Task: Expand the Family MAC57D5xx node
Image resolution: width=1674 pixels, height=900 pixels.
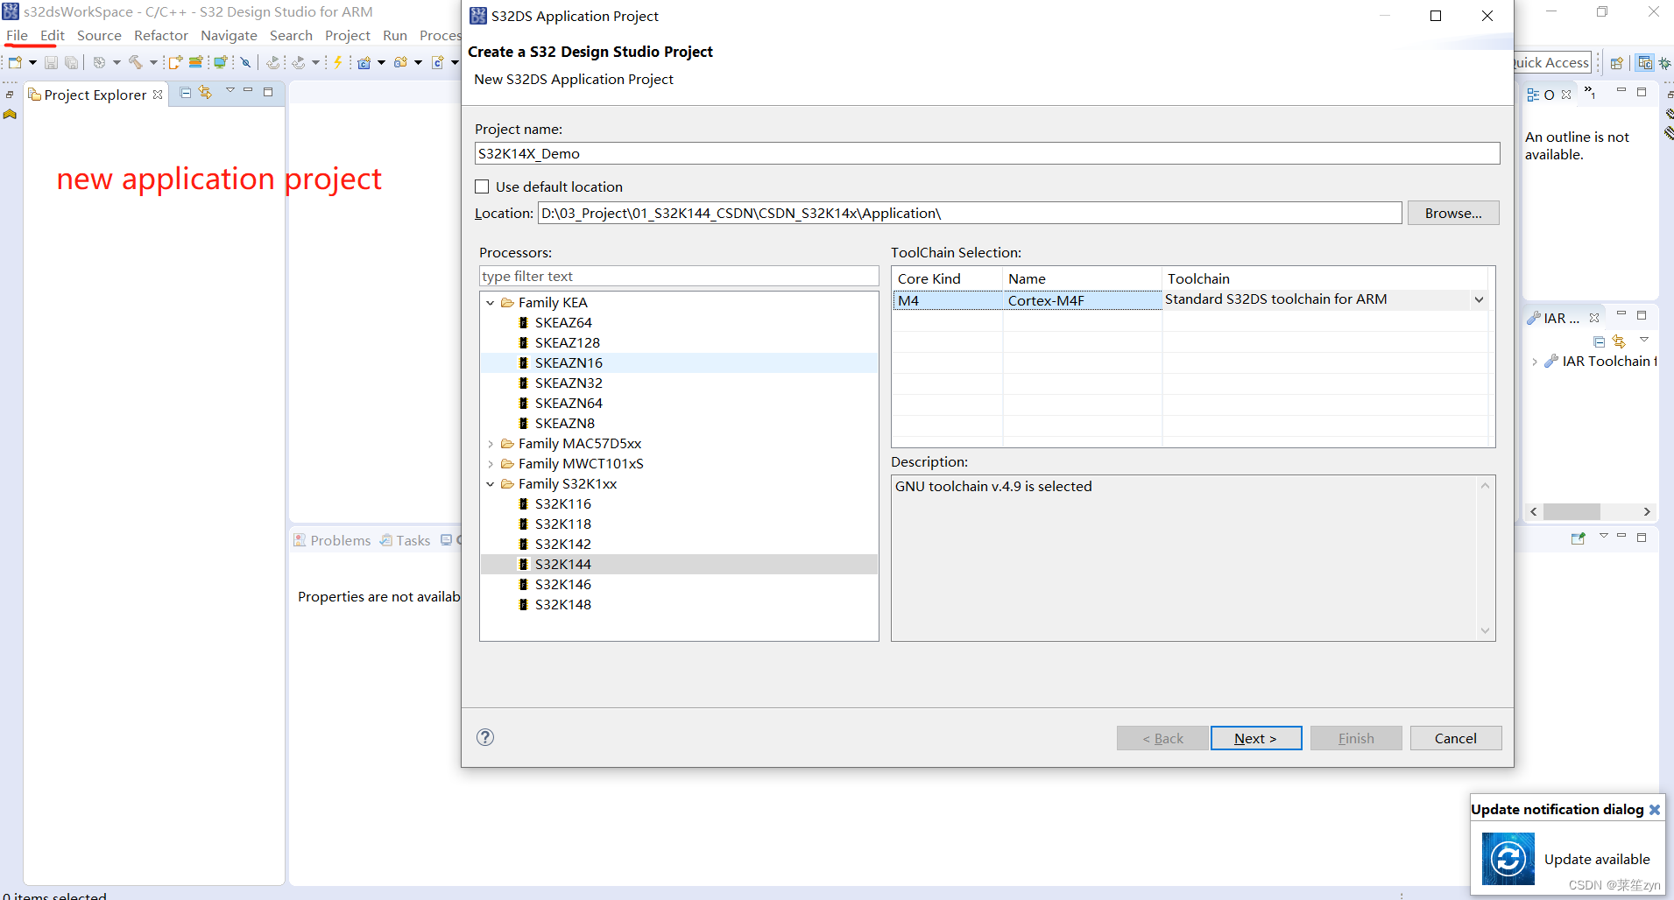Action: pyautogui.click(x=491, y=444)
